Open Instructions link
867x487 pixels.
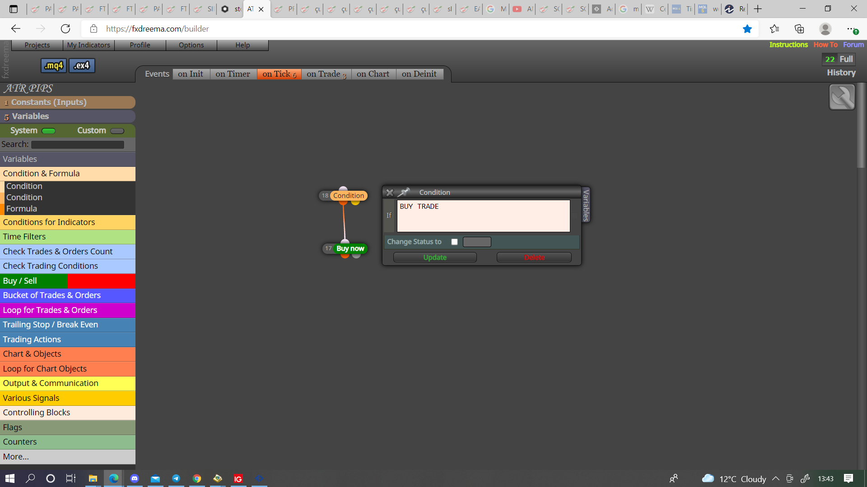788,45
